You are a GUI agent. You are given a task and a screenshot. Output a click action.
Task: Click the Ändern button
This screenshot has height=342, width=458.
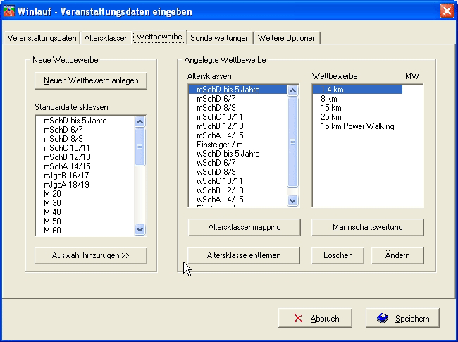tap(397, 255)
